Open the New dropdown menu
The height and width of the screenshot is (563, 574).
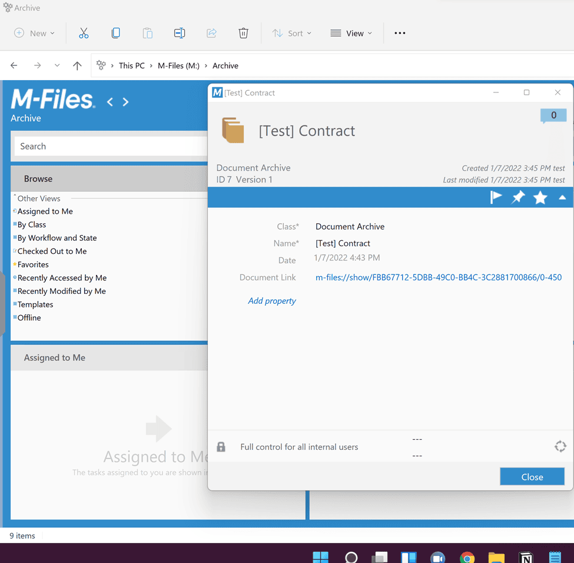coord(34,33)
